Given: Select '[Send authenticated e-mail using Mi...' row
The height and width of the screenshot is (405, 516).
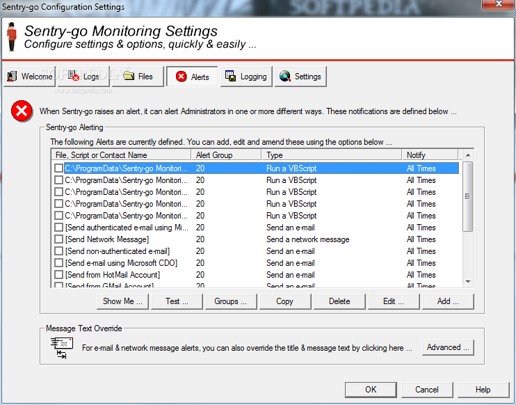Looking at the screenshot, I should coord(127,228).
